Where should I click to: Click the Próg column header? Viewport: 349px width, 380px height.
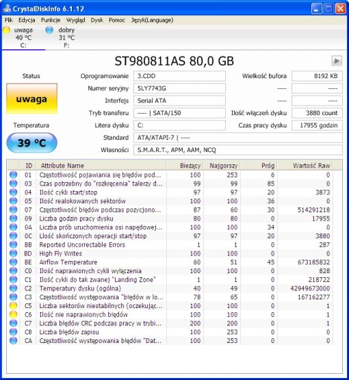259,166
